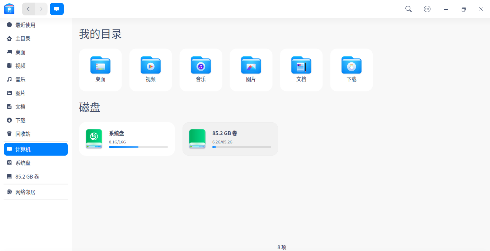Screen dimensions: 490x251
Task: Click the download icon beside 下载 in sidebar
Action: click(9, 120)
